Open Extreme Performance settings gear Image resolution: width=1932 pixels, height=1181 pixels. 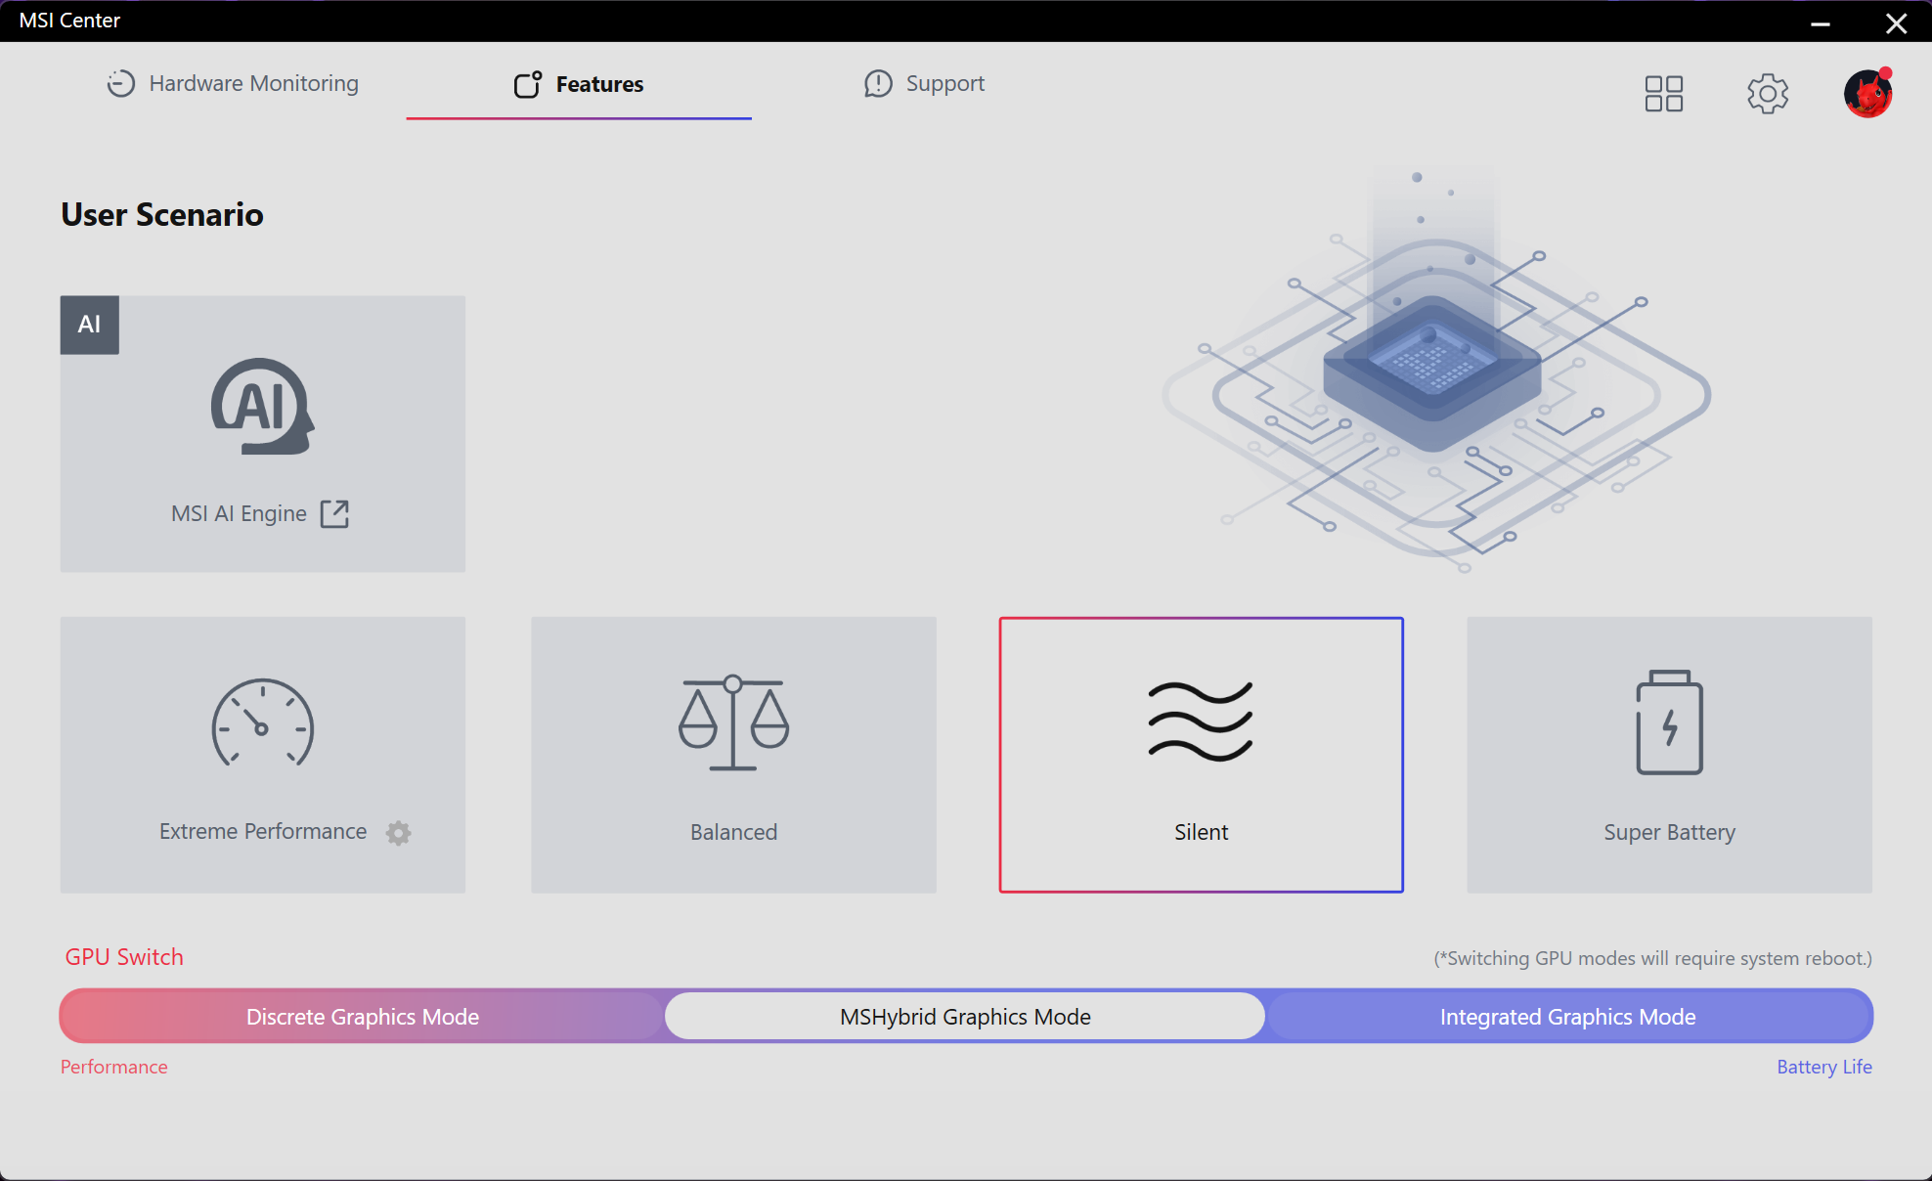(398, 833)
